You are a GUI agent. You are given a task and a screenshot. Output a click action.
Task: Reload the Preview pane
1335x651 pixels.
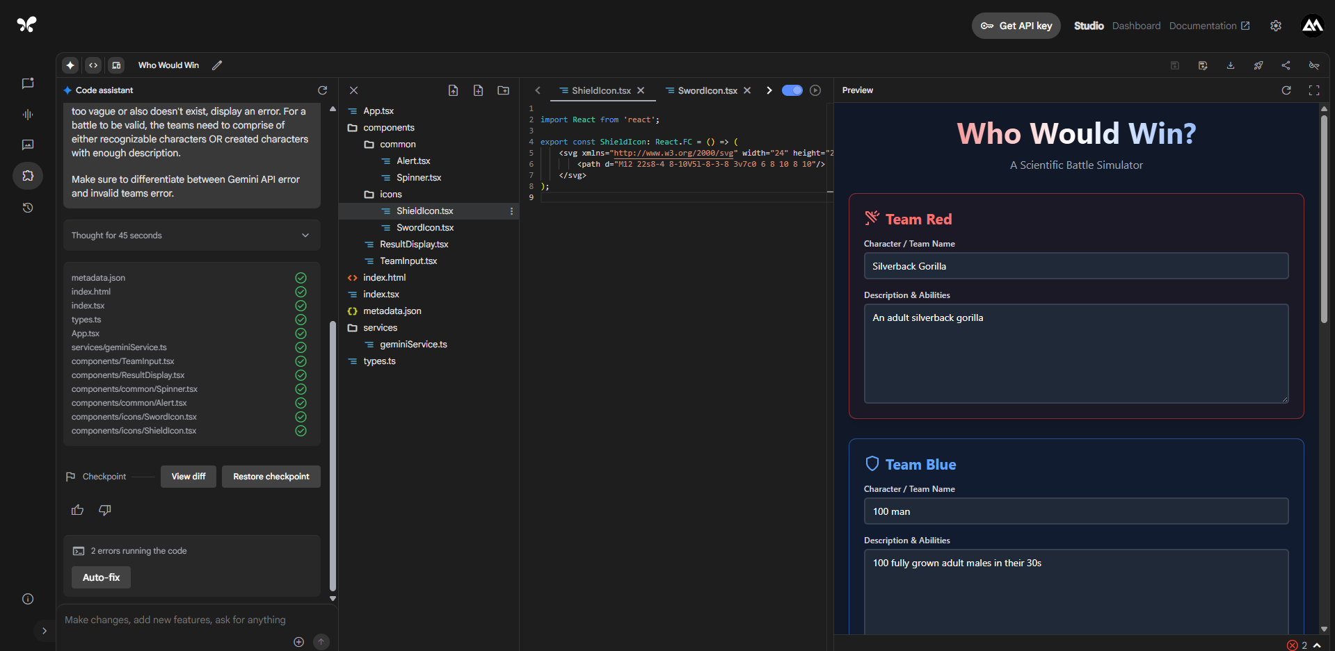(x=1286, y=90)
